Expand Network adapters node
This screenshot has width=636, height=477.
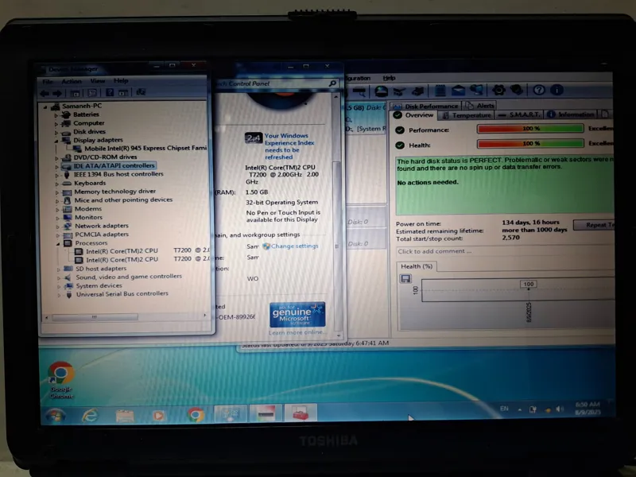[57, 227]
